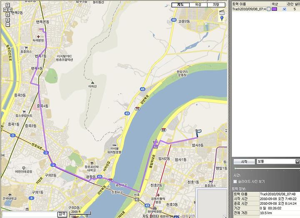Zoom in the map with plus button

click(8, 20)
